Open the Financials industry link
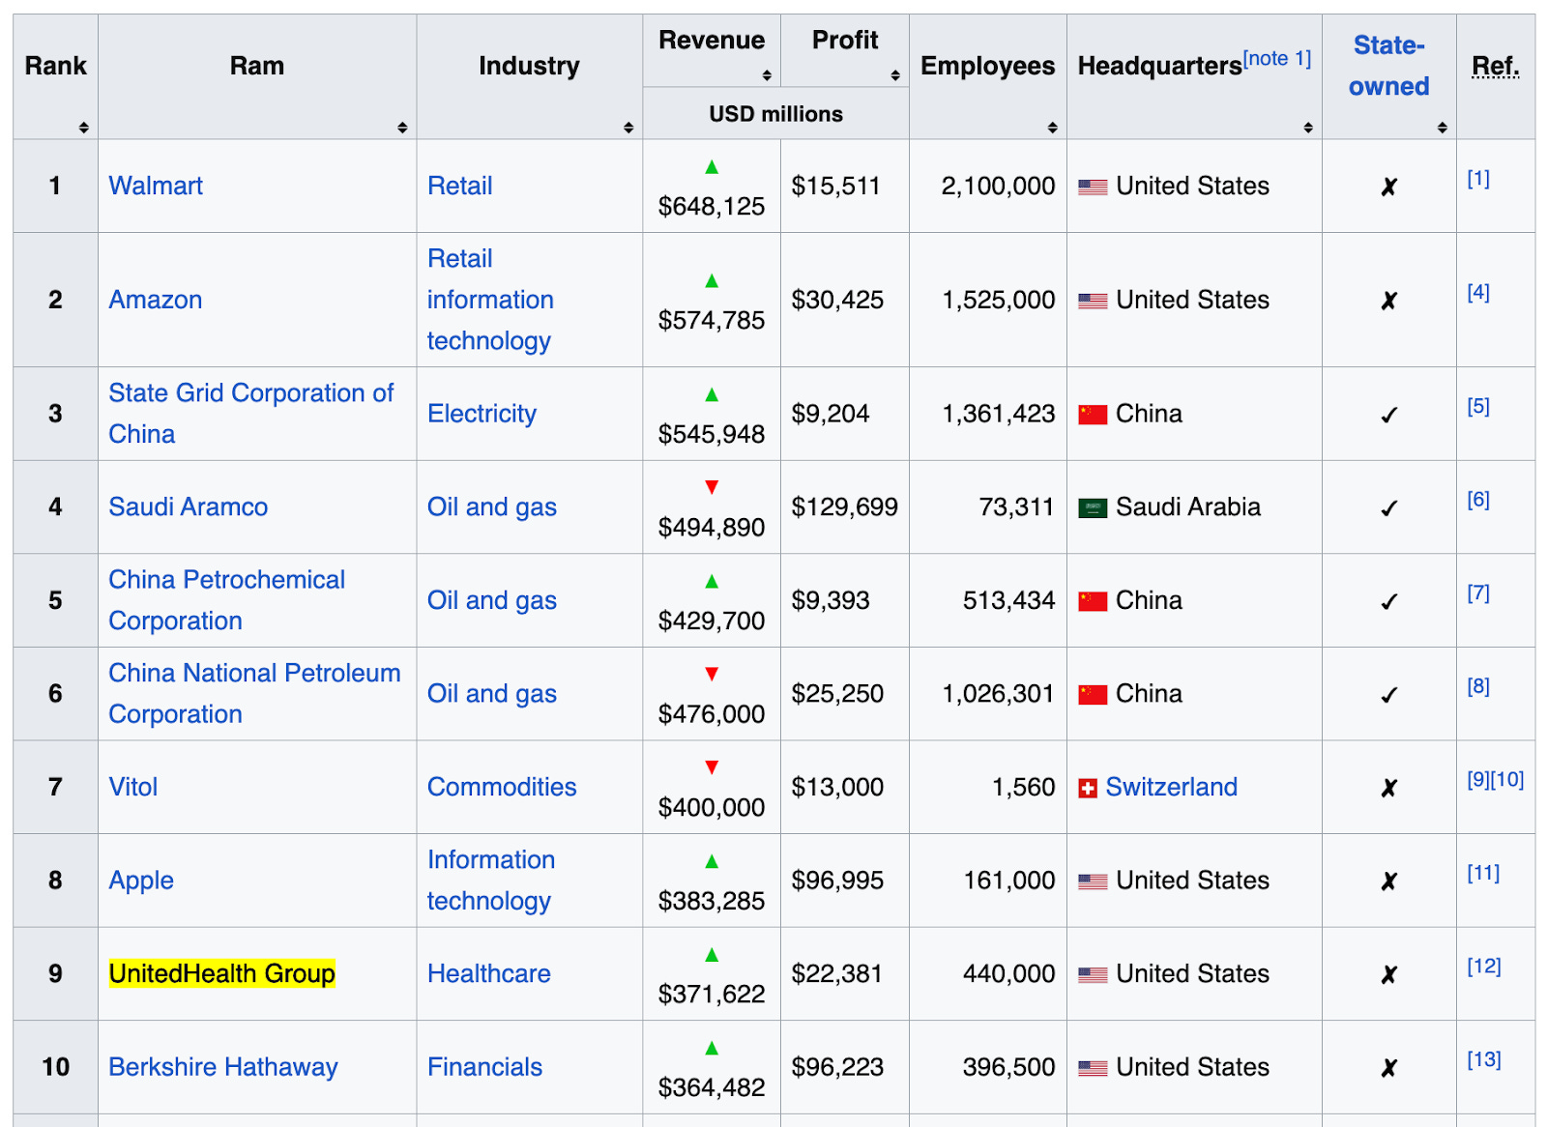 coord(484,1067)
